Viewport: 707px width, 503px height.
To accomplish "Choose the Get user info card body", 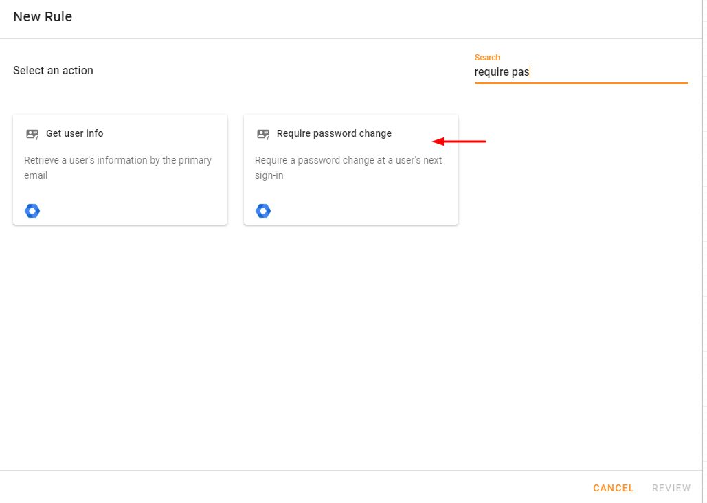I will point(120,170).
